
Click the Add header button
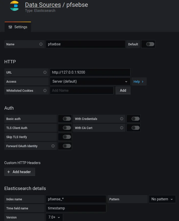coord(19,172)
